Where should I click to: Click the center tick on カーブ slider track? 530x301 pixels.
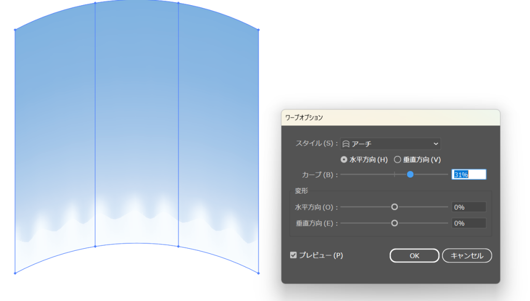(394, 175)
